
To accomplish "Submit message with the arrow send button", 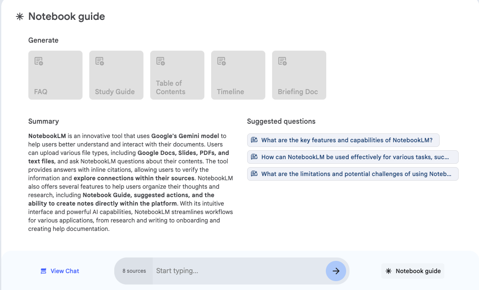I will click(x=336, y=271).
